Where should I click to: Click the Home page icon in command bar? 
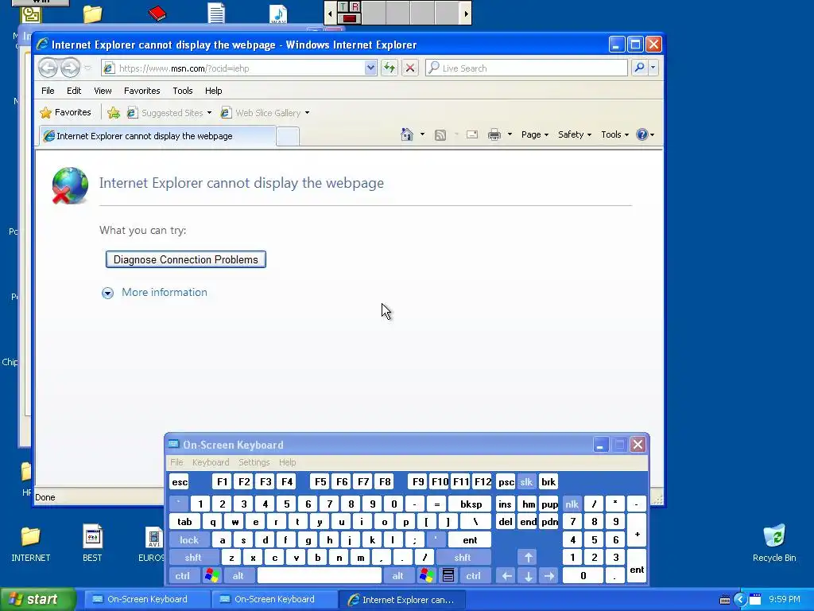407,134
